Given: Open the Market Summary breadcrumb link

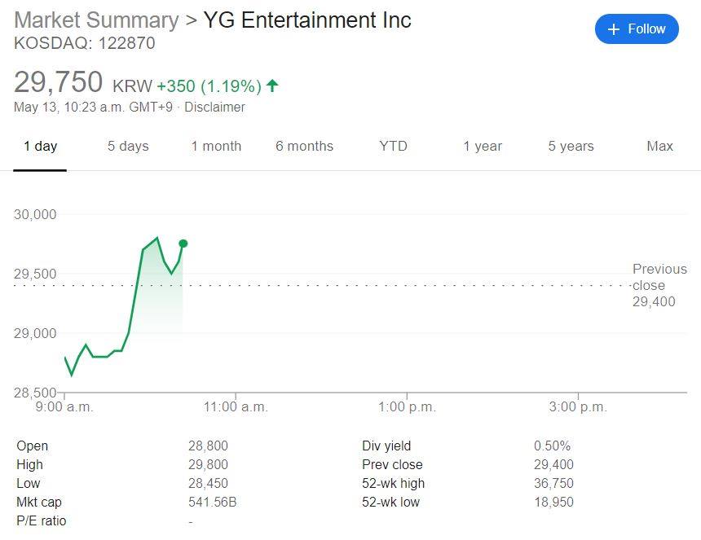Looking at the screenshot, I should pos(96,20).
